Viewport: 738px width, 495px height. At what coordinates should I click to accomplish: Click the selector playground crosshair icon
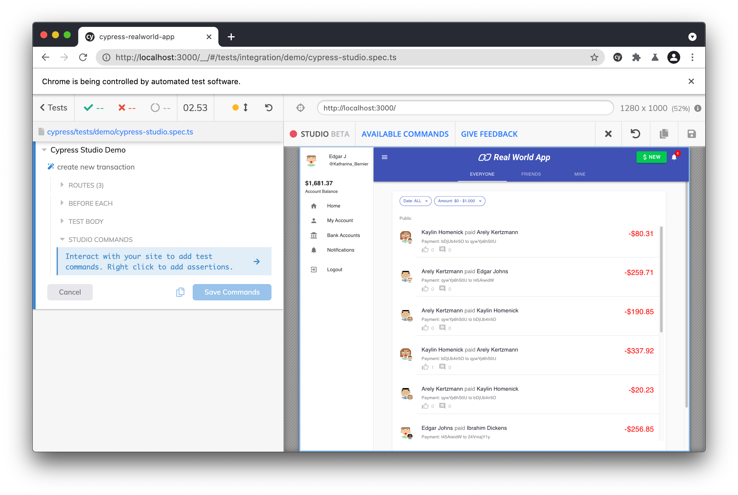[x=300, y=108]
